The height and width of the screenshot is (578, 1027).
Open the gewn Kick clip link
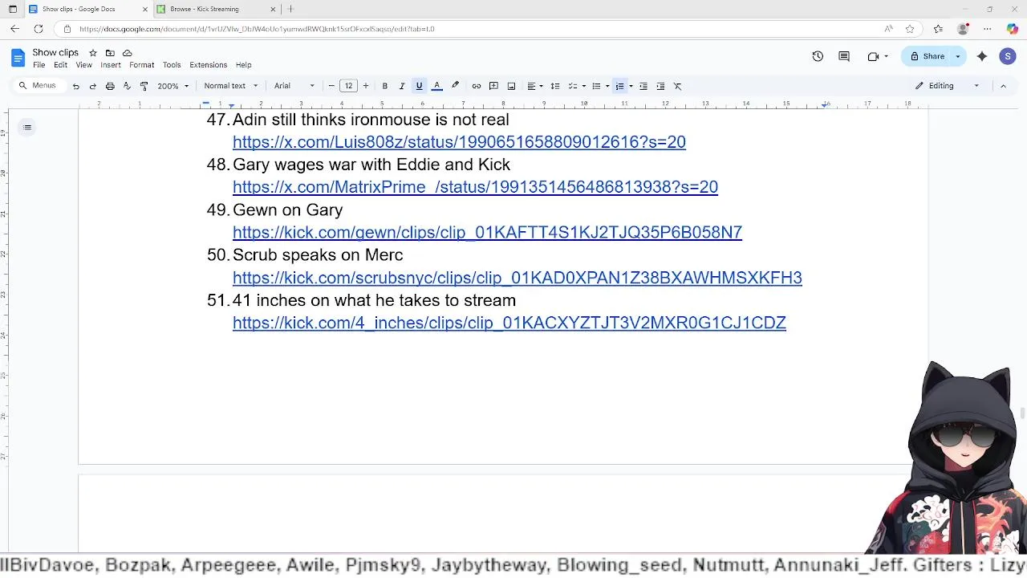(x=487, y=232)
